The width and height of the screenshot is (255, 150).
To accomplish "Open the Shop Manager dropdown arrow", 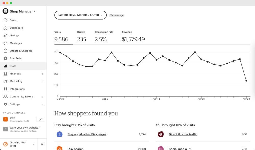I will tap(34, 11).
